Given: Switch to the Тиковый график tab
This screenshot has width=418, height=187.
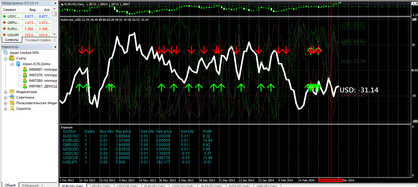Looking at the screenshot, I should pos(38,40).
